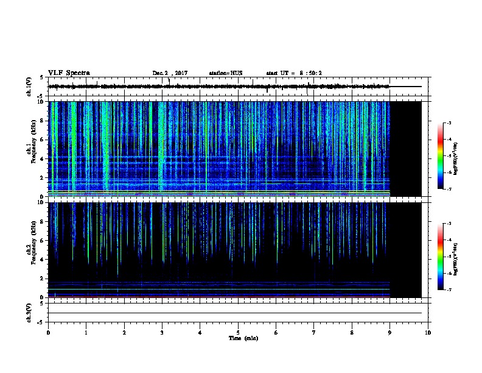Click tick label "1" on the time axis

86,333
